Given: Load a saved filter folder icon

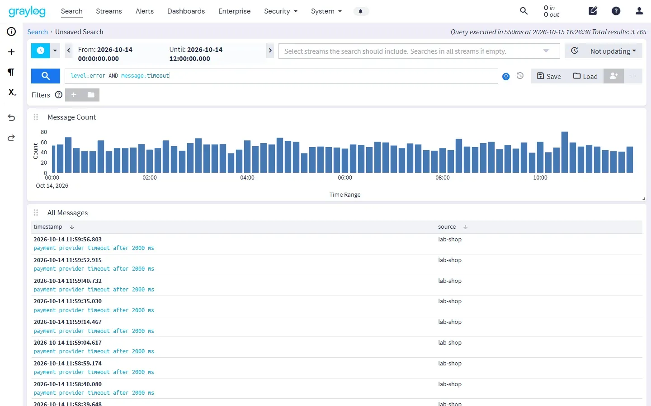Looking at the screenshot, I should 91,95.
